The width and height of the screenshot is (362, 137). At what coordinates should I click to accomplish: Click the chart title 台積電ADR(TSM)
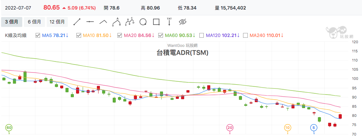182,53
